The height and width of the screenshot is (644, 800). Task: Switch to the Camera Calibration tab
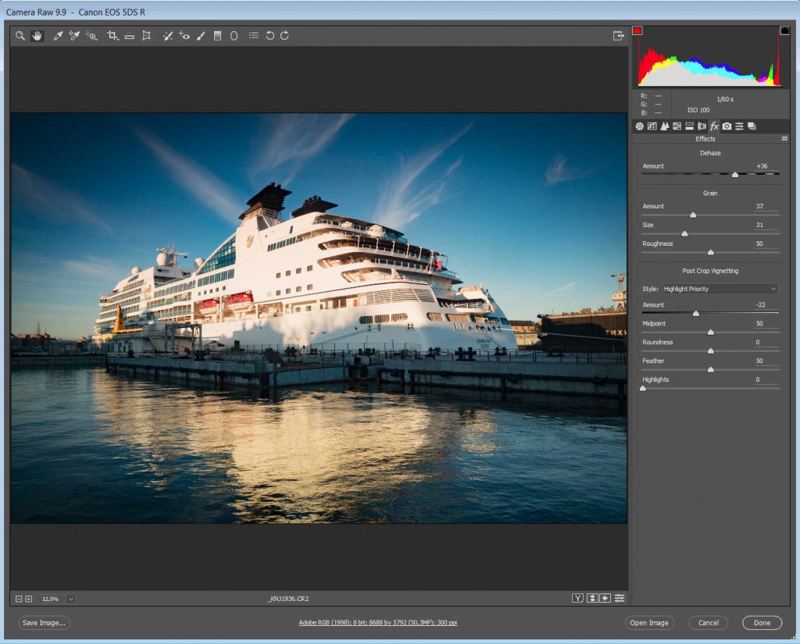727,126
